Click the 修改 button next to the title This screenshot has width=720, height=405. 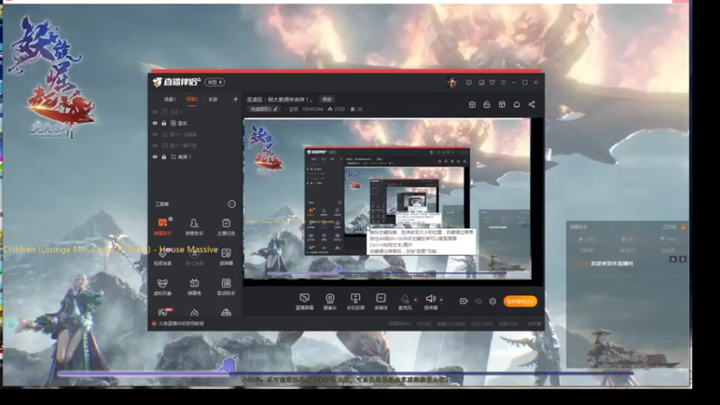(x=327, y=99)
